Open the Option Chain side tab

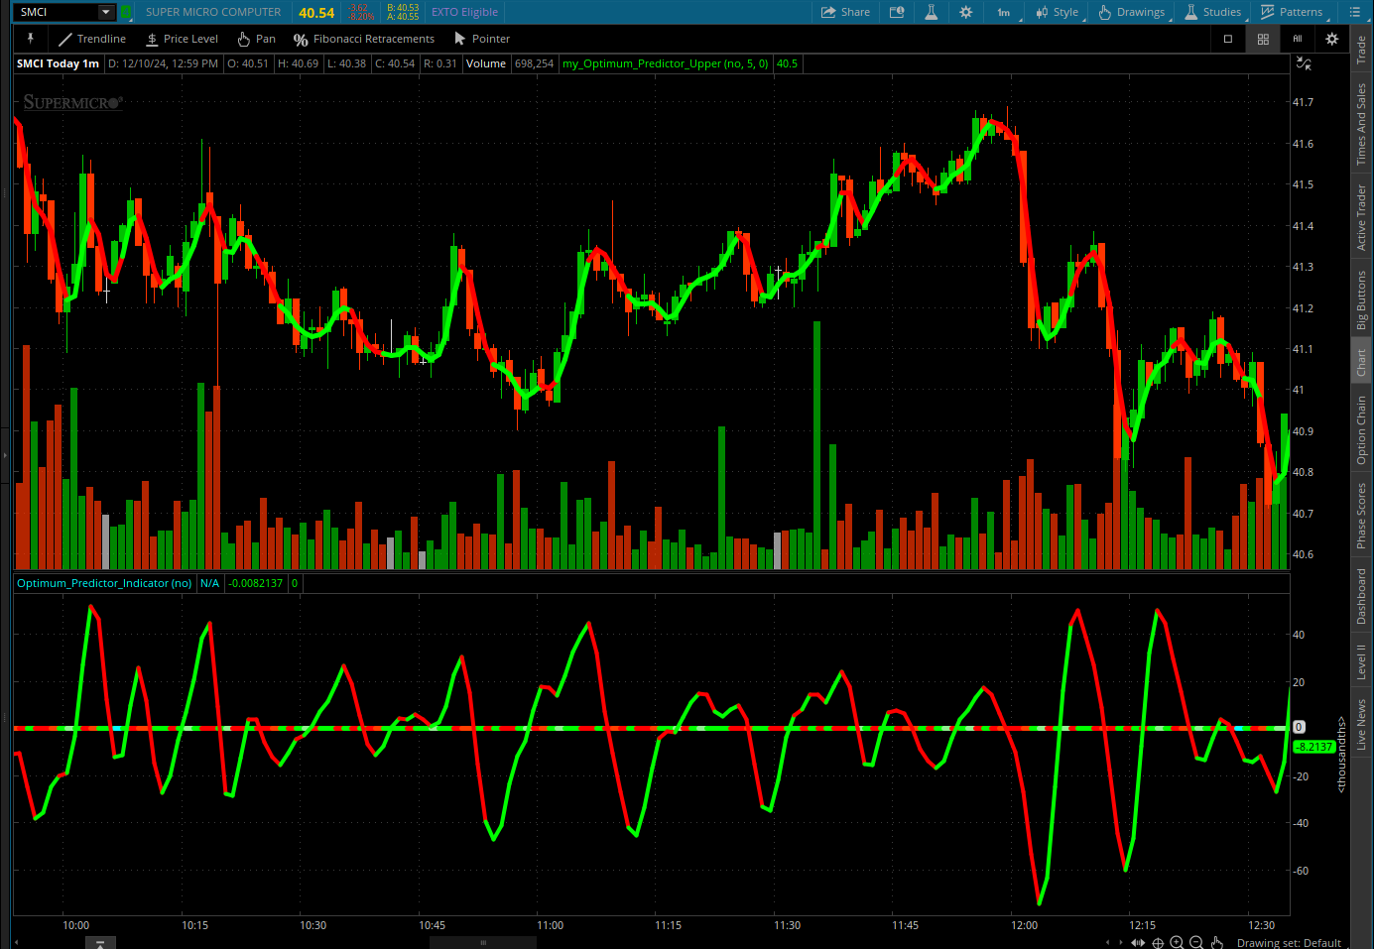click(1361, 429)
